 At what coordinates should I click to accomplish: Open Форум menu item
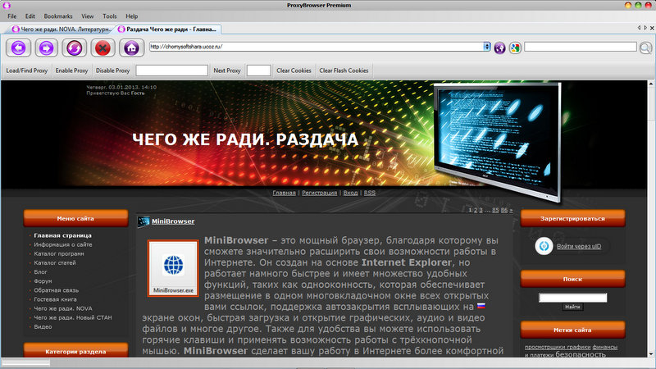pos(43,281)
